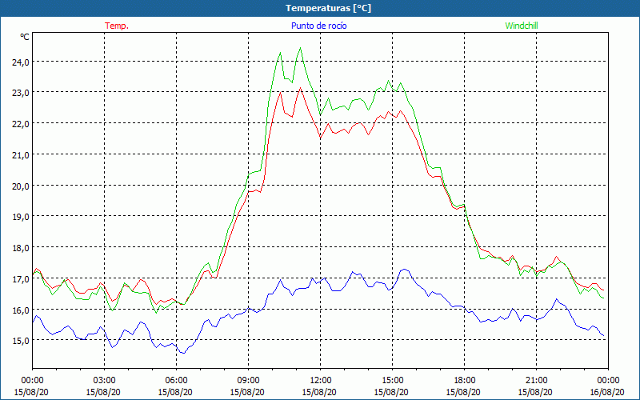Click the '03:00' time axis label
640x400 pixels.
(x=105, y=381)
